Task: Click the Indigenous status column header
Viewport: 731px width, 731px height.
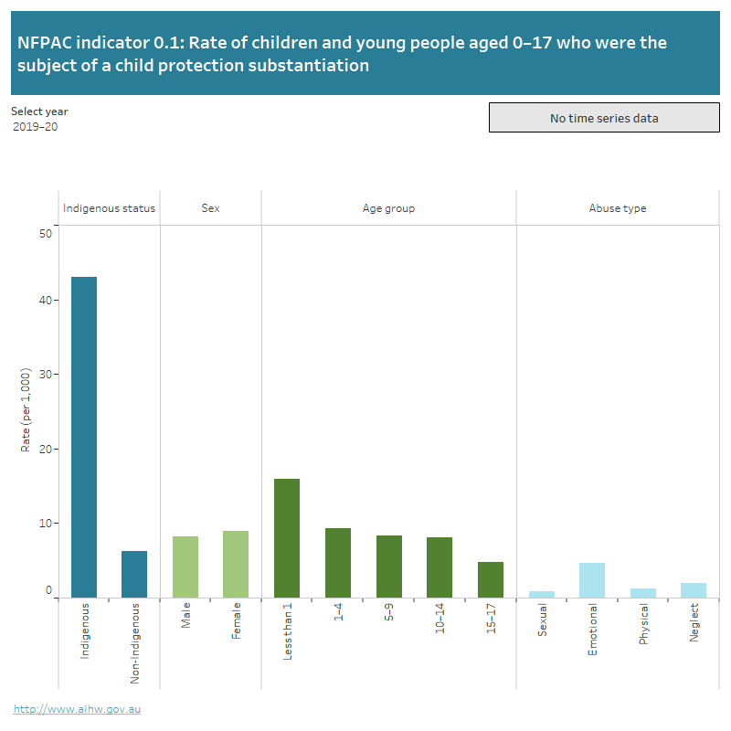Action: [x=109, y=208]
